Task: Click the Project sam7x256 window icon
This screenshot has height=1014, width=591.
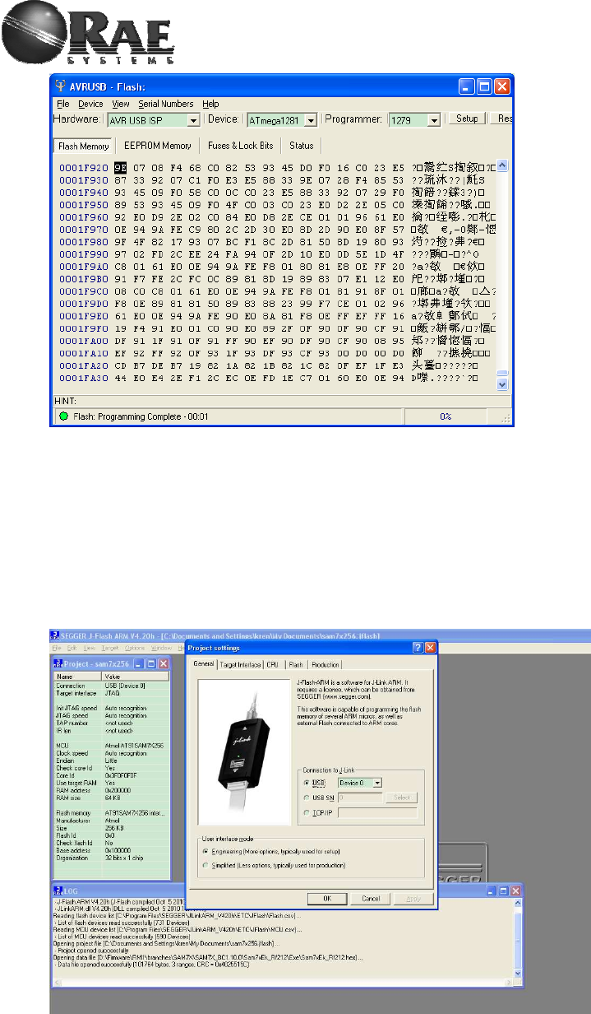Action: pos(57,663)
